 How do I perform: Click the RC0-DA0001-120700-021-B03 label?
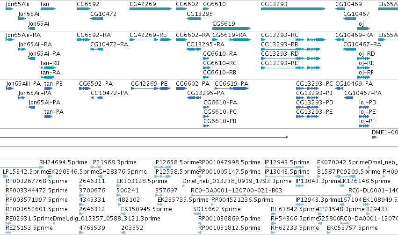[236, 191]
